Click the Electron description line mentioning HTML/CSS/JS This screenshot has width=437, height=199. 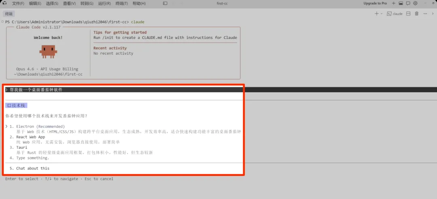pyautogui.click(x=129, y=132)
